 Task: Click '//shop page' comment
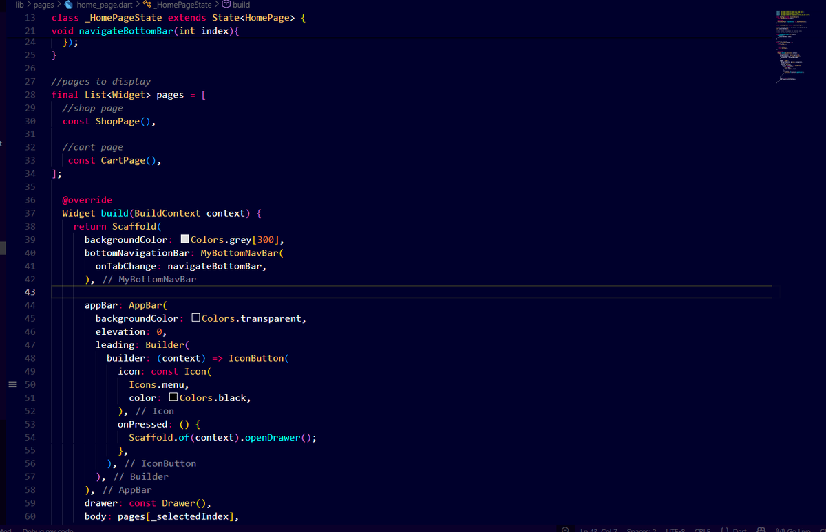93,107
